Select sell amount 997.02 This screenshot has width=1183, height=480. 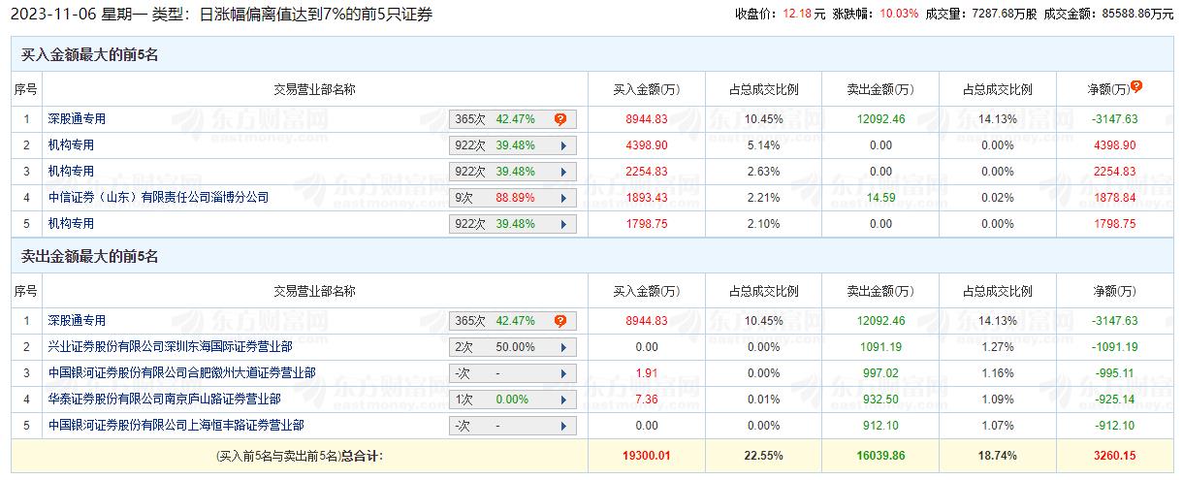click(x=880, y=373)
